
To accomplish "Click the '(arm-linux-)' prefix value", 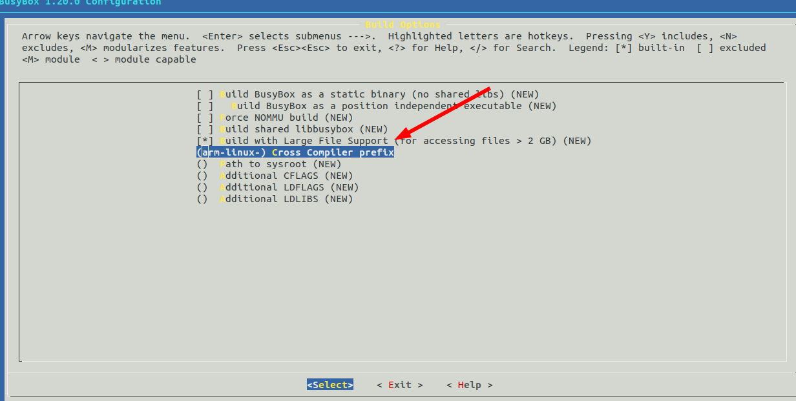I will coord(231,152).
